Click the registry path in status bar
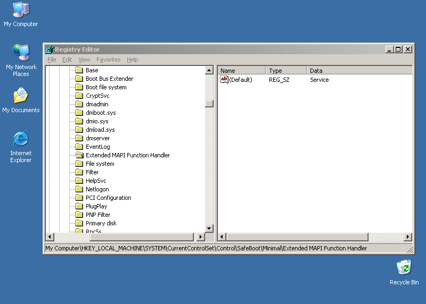 [x=206, y=248]
